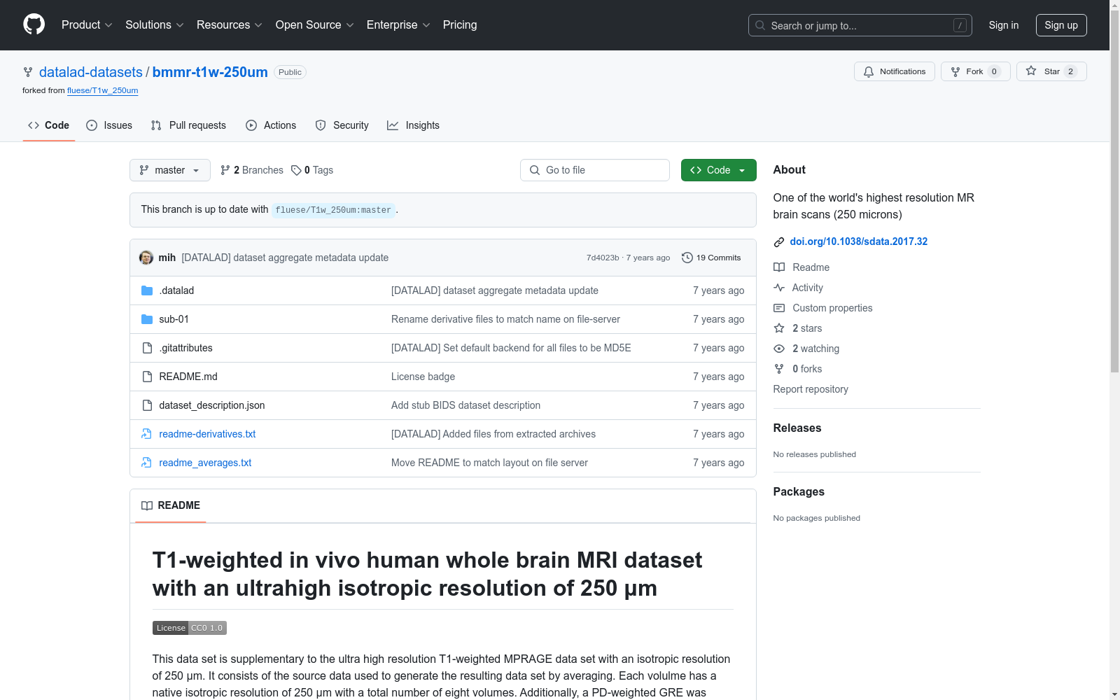Click the README book icon in file header
Viewport: 1120px width, 700px height.
(147, 505)
